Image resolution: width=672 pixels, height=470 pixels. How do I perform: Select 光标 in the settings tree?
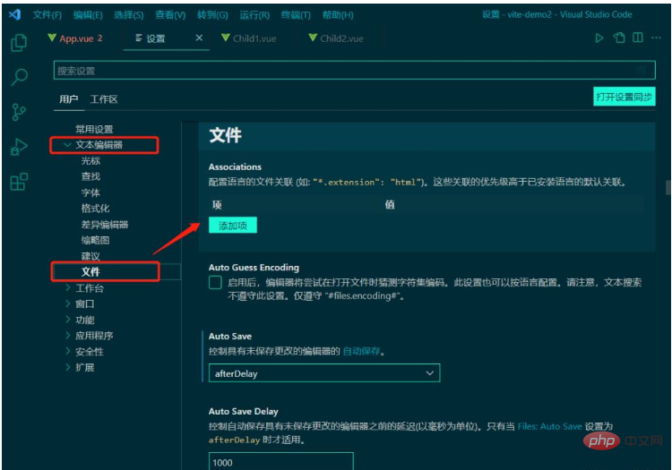(x=90, y=161)
